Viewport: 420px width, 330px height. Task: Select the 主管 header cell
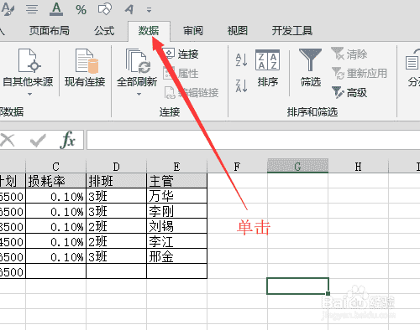click(x=176, y=181)
